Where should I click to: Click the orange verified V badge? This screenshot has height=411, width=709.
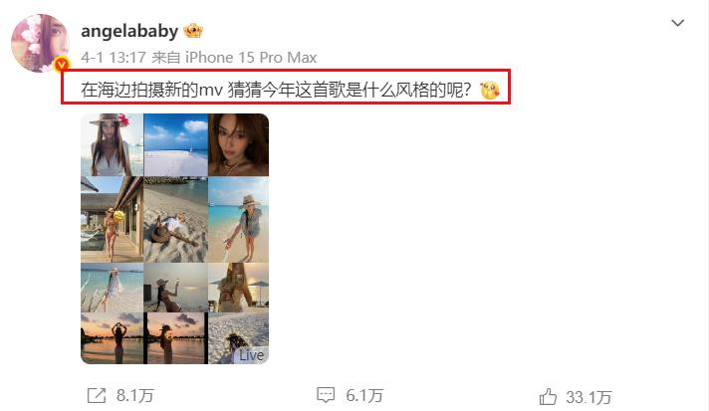point(62,65)
